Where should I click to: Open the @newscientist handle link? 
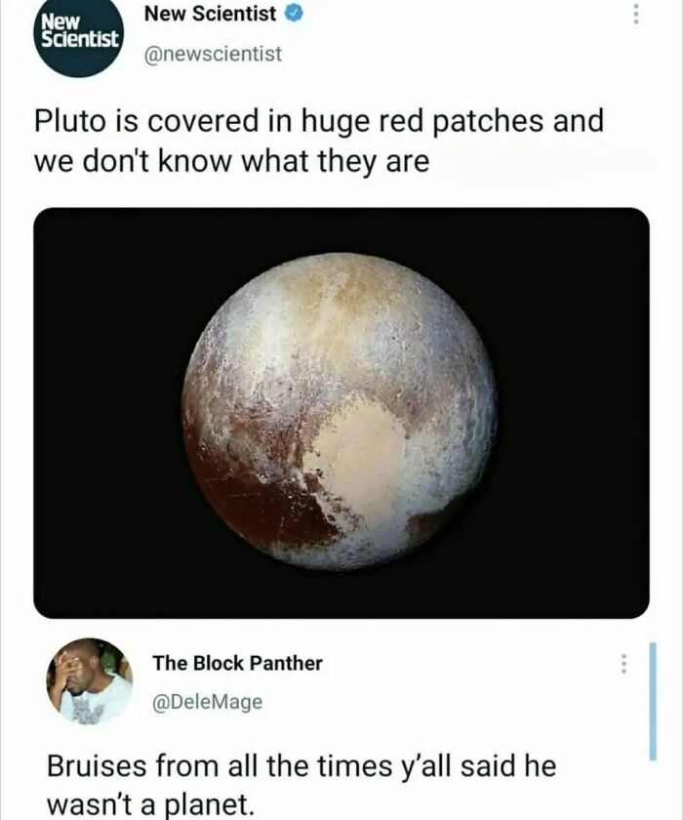213,54
